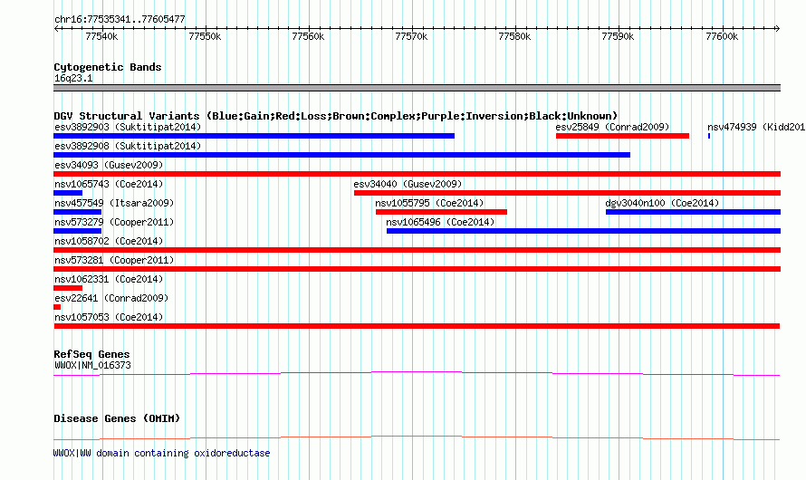Open the esv22641 (Conrad2009) label
Screen dimensions: 806x480
111,298
